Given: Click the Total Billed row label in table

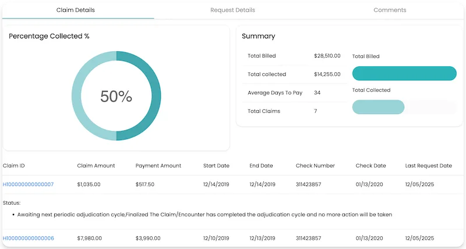Looking at the screenshot, I should pyautogui.click(x=262, y=56).
